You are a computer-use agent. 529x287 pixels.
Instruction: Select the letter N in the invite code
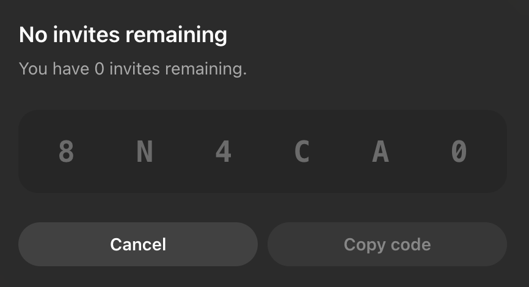point(144,152)
